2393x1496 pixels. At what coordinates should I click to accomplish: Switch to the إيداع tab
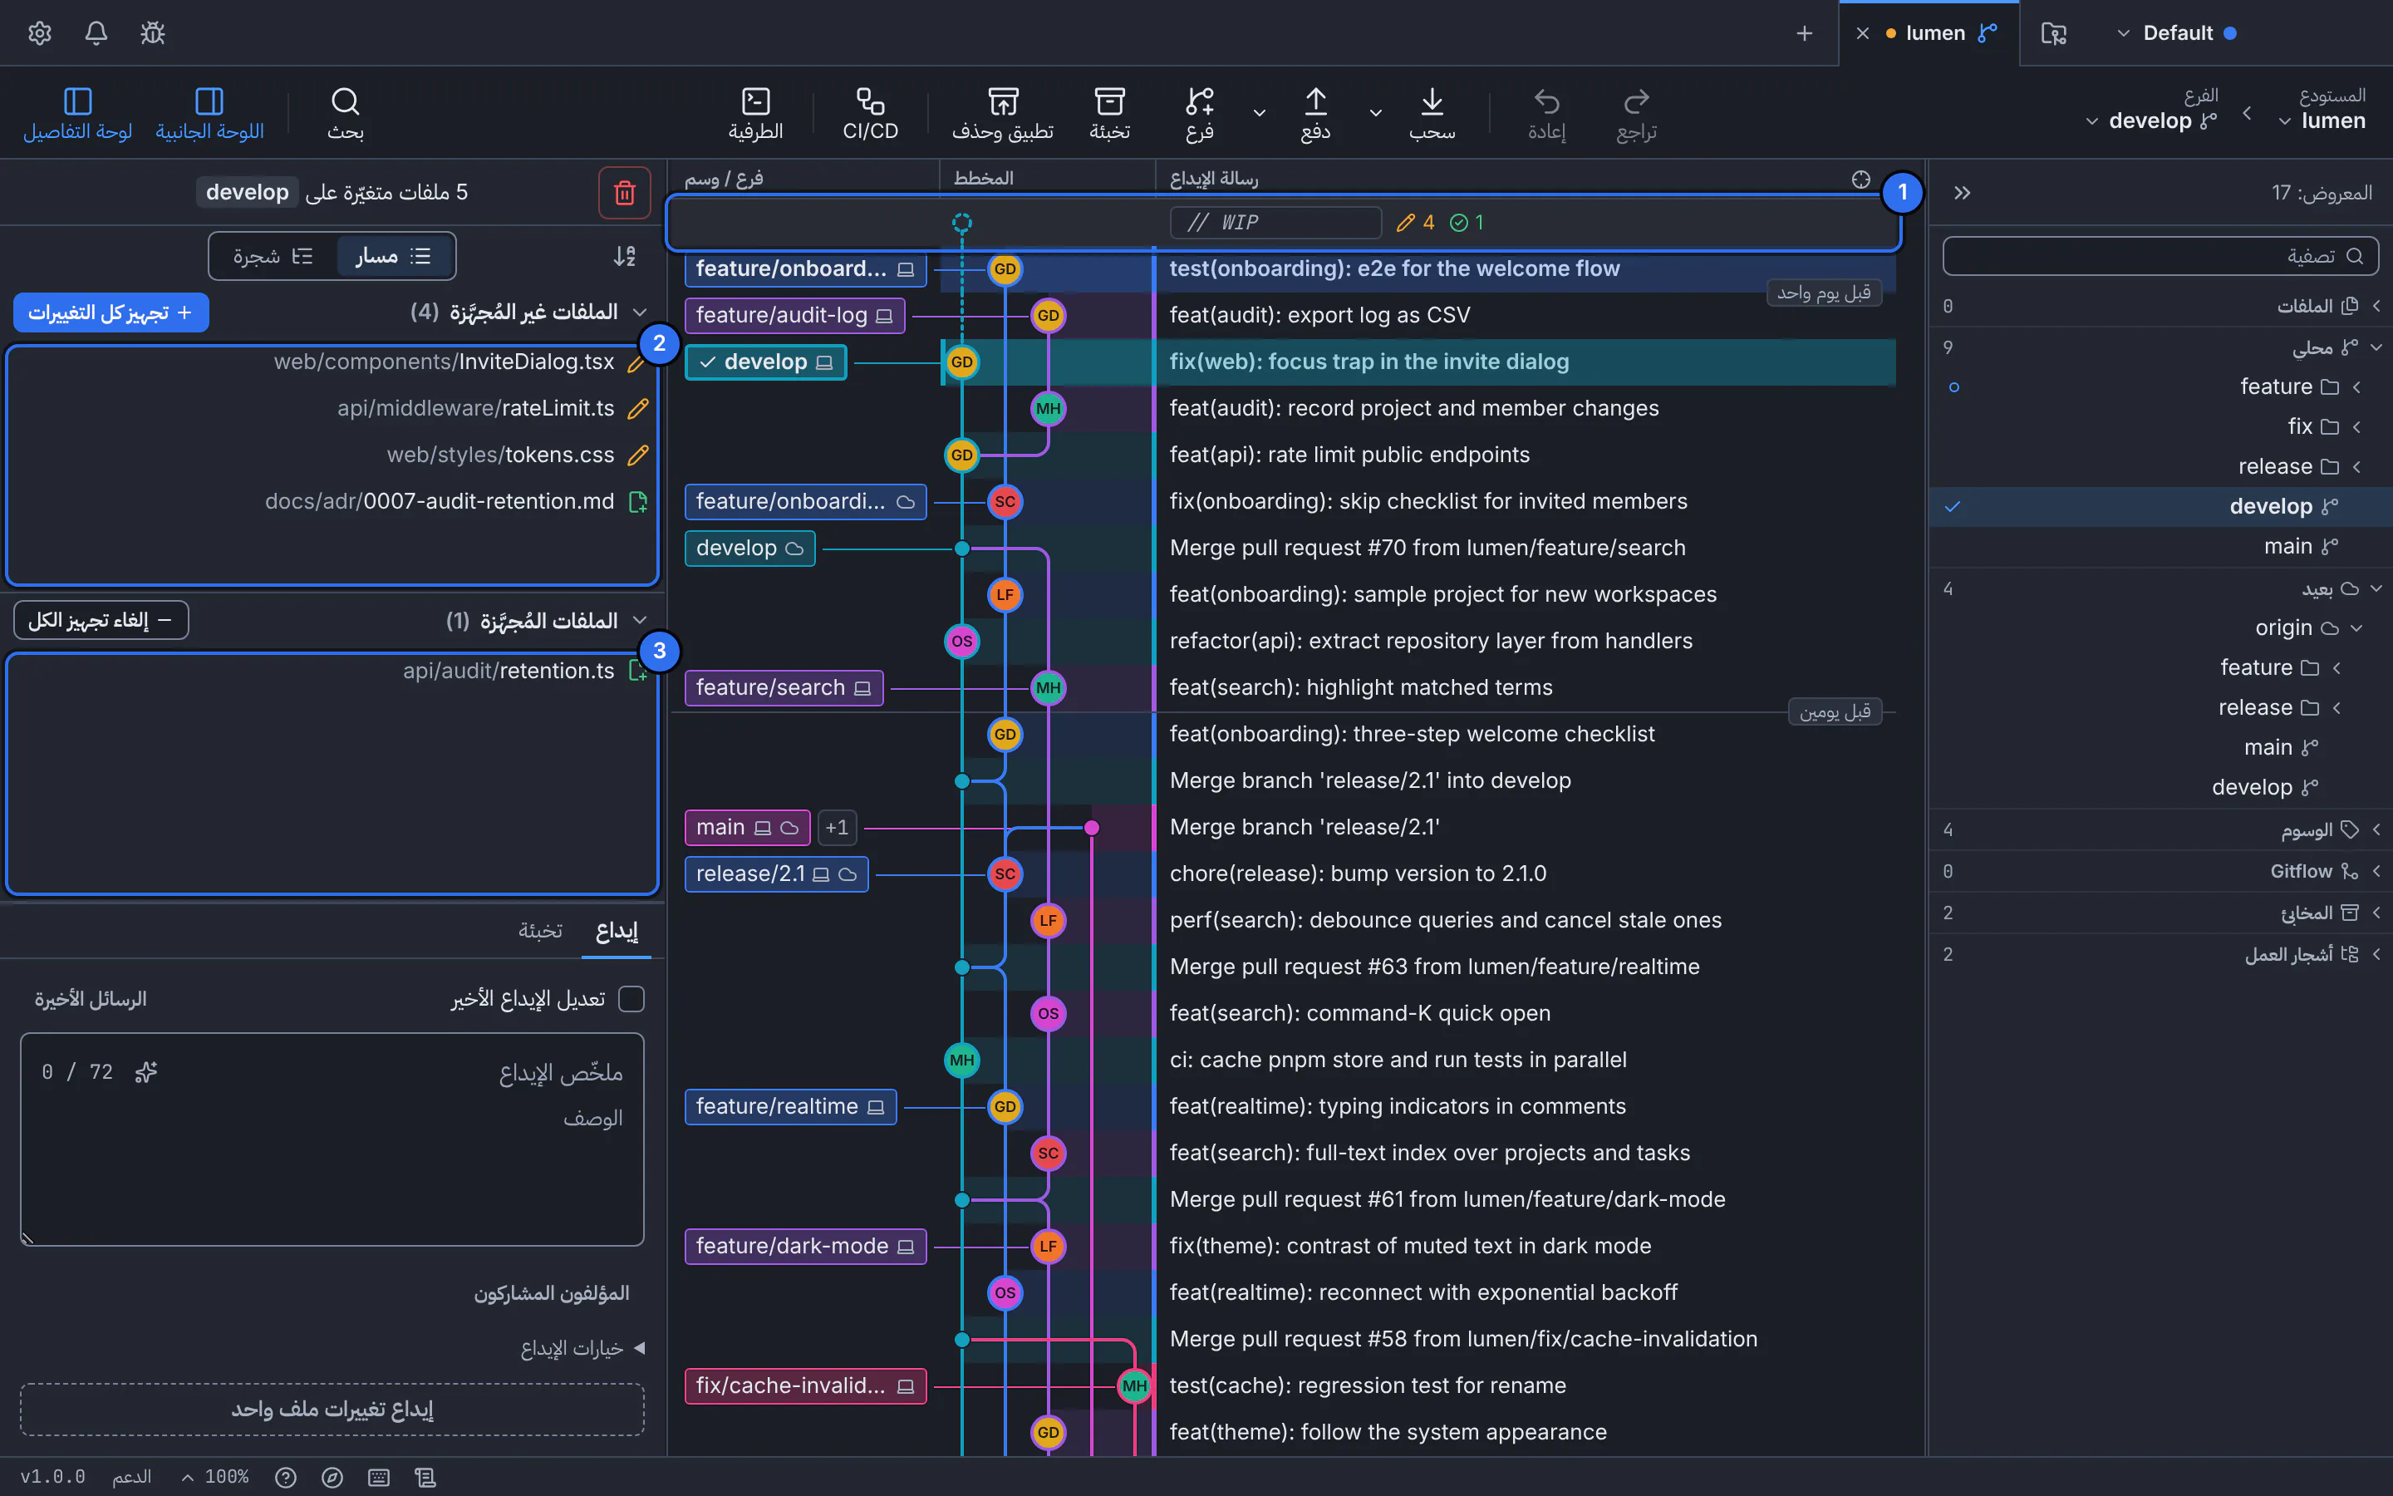pyautogui.click(x=616, y=930)
